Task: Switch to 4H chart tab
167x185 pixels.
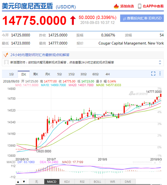Action: pos(107,74)
